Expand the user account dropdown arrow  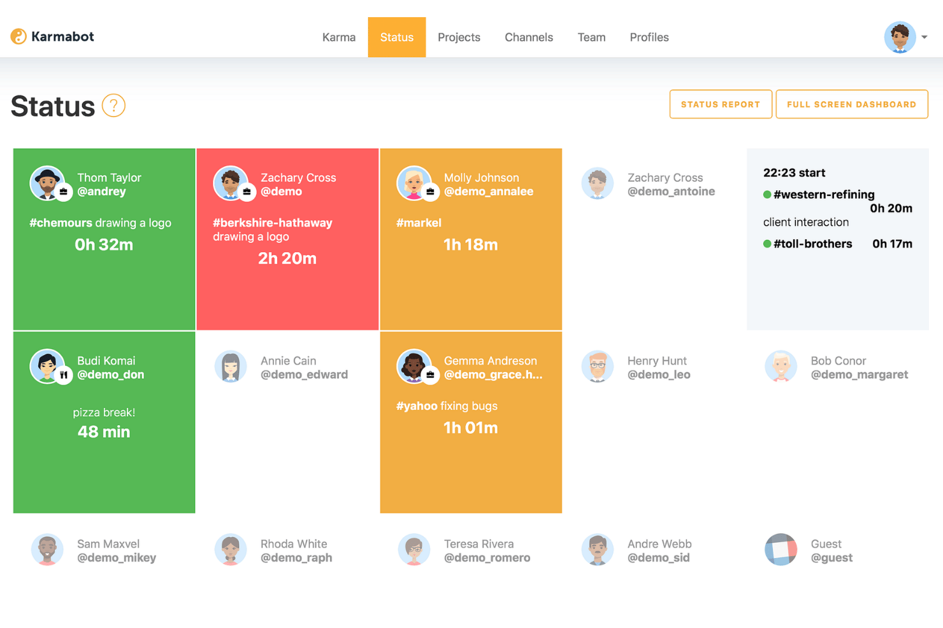(x=925, y=37)
